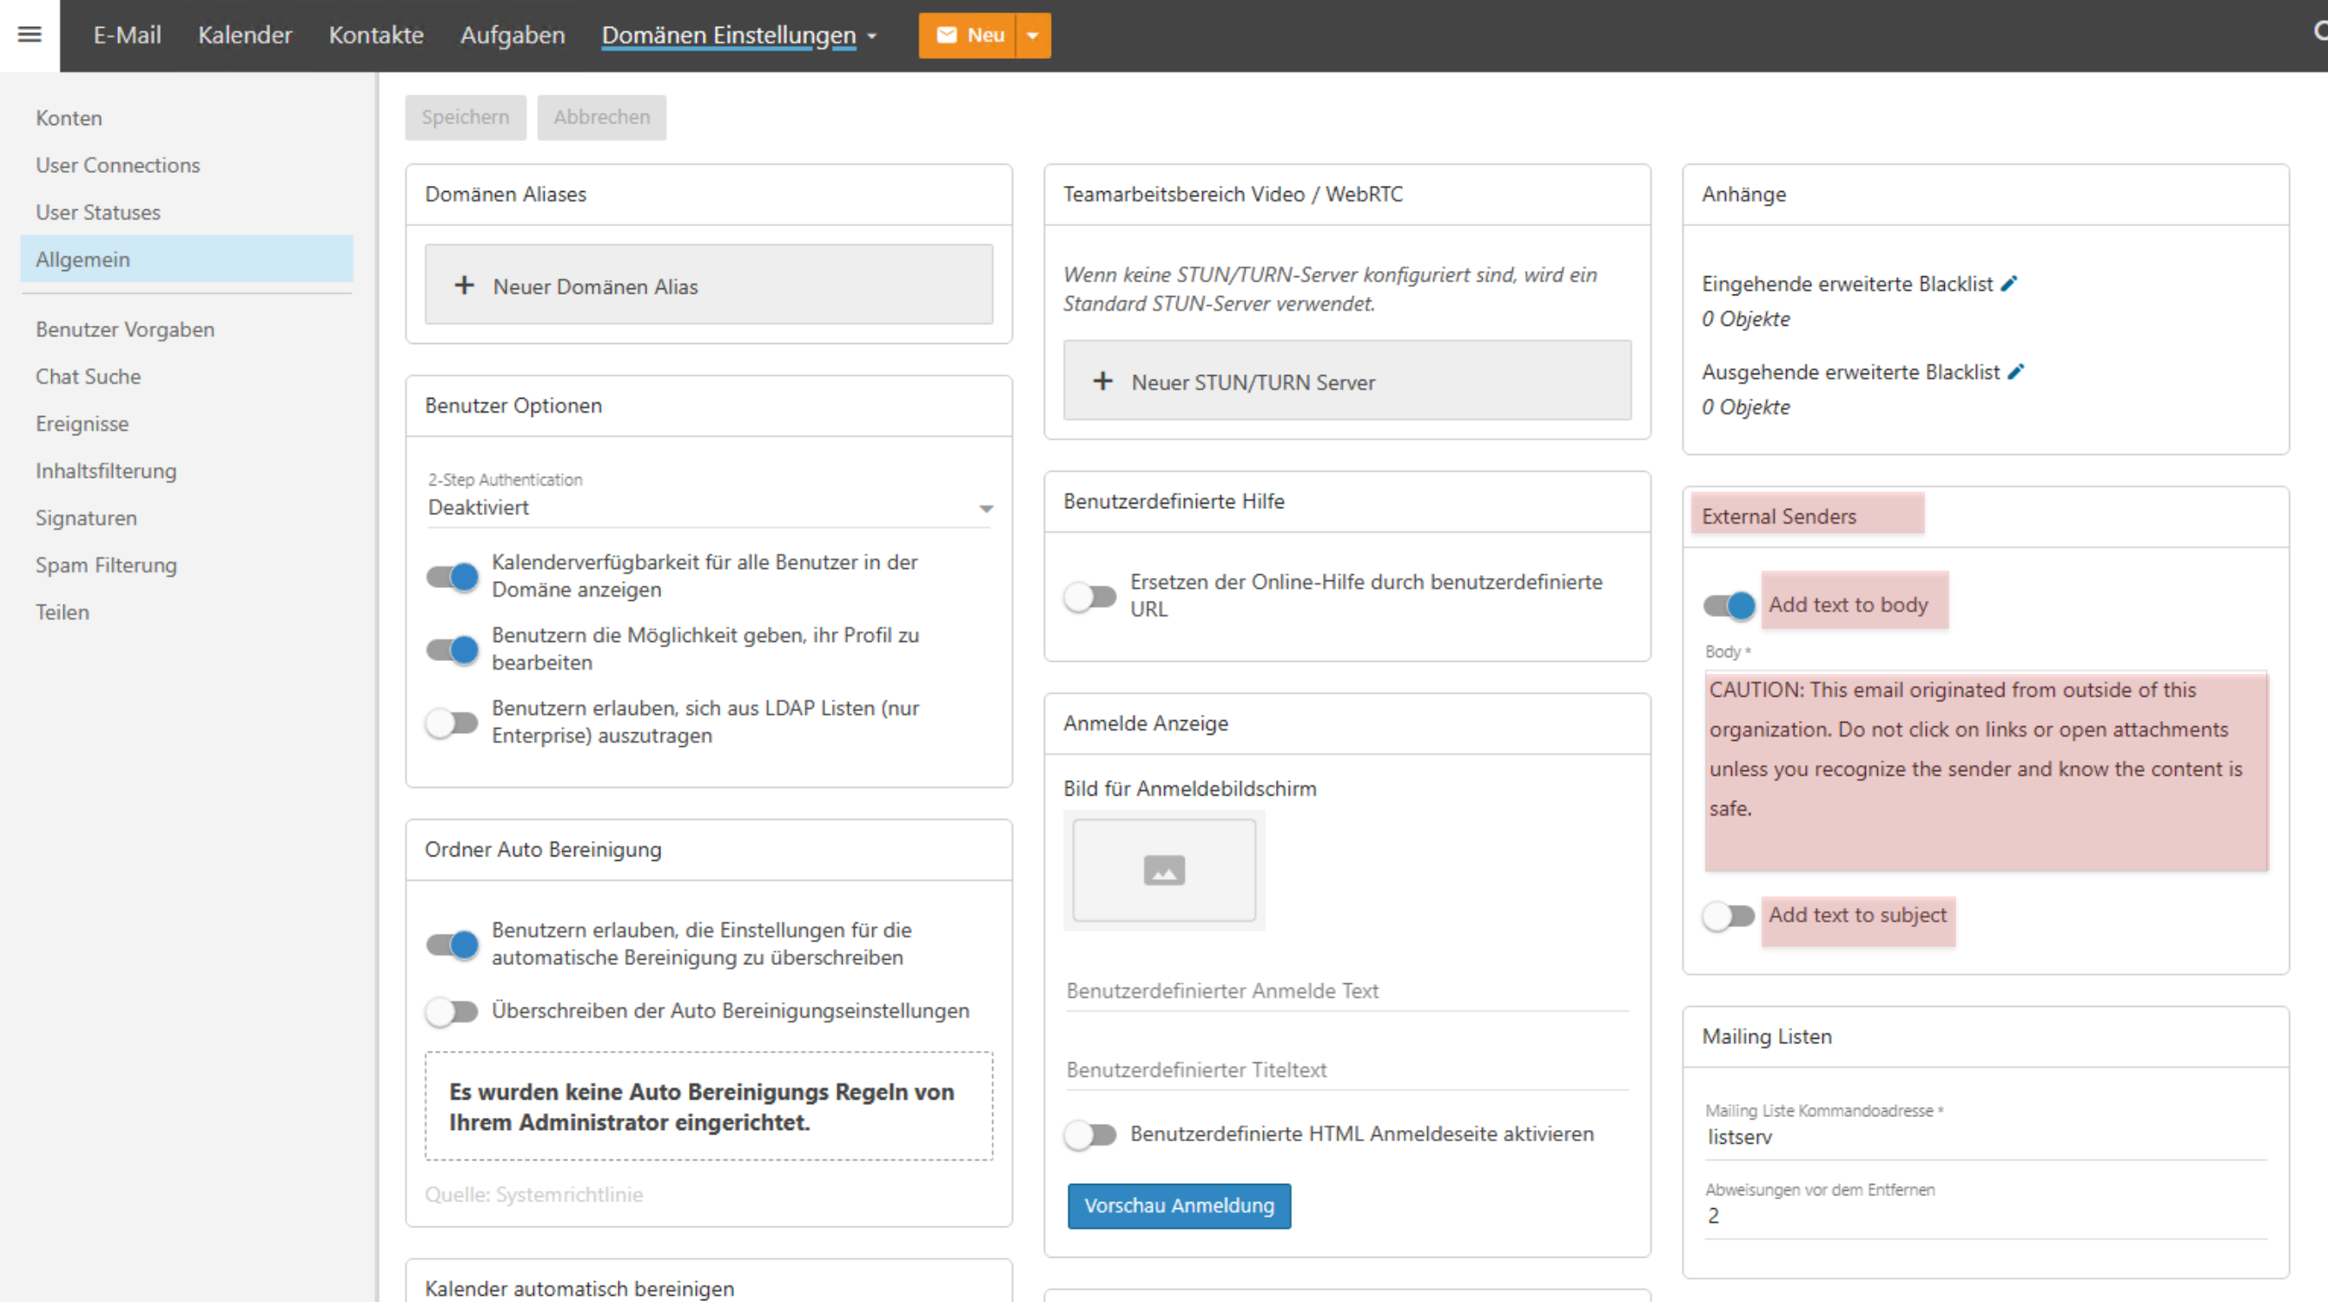Open Kontakte in top navigation
The height and width of the screenshot is (1302, 2328).
click(376, 36)
